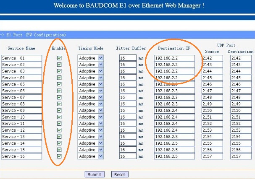Viewport: 255px width, 179px height.
Task: Open Timing Mode dropdown for Service - 15
Action: [x=90, y=150]
